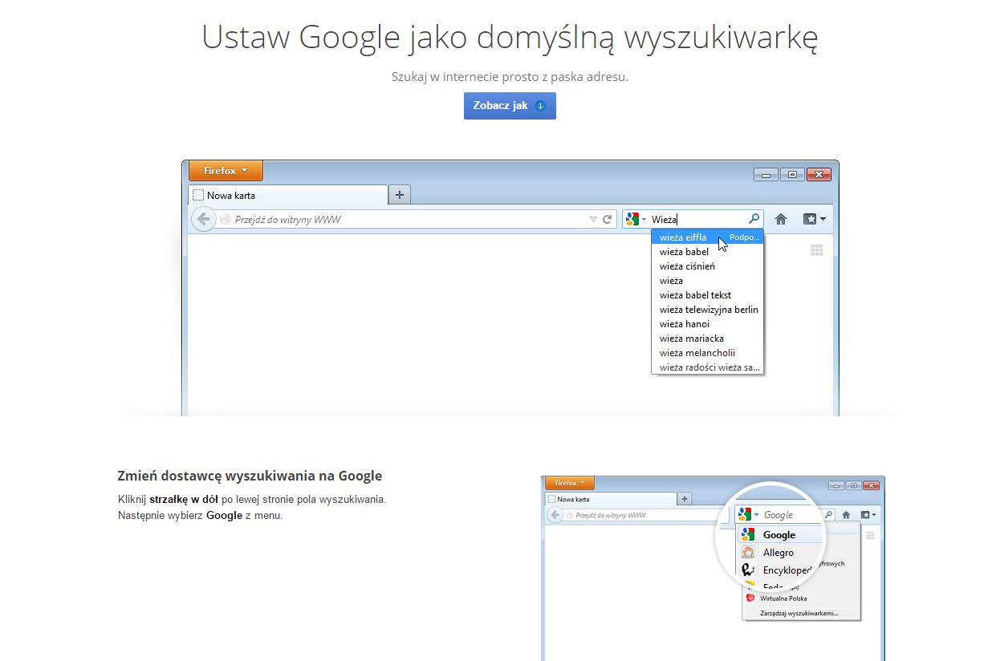Screen dimensions: 992x661
Task: Open the orange Firefox menu in large mockup
Action: click(x=226, y=171)
